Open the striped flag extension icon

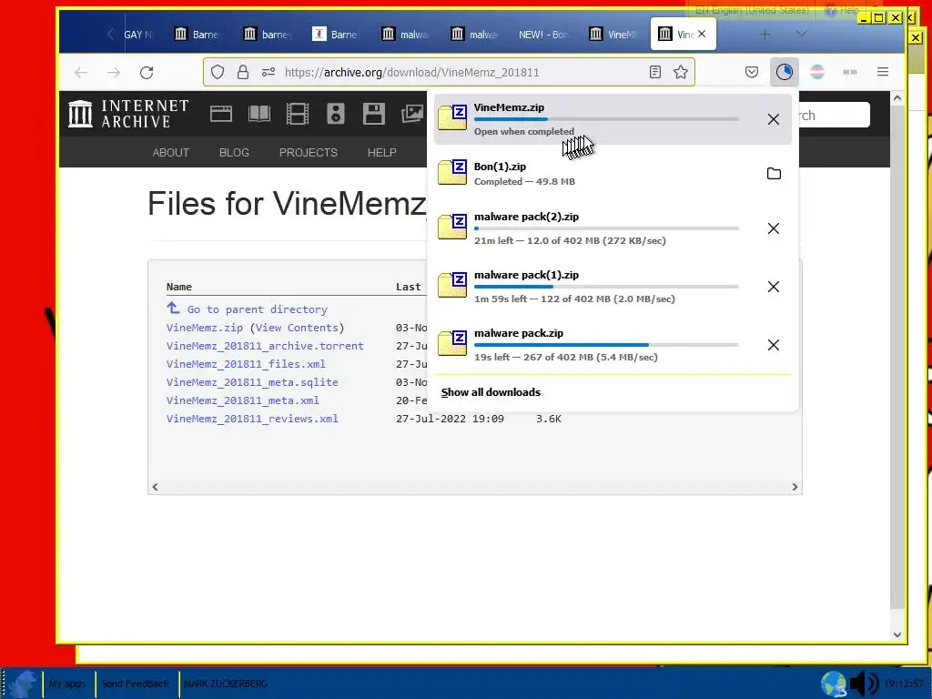coord(817,72)
